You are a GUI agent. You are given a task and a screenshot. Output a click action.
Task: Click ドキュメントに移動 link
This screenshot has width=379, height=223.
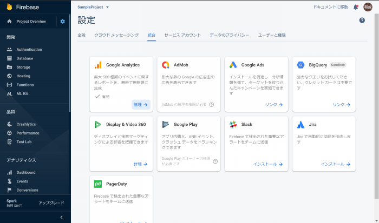[330, 7]
